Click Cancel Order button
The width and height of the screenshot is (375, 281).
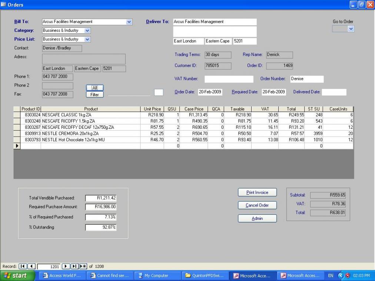click(257, 205)
